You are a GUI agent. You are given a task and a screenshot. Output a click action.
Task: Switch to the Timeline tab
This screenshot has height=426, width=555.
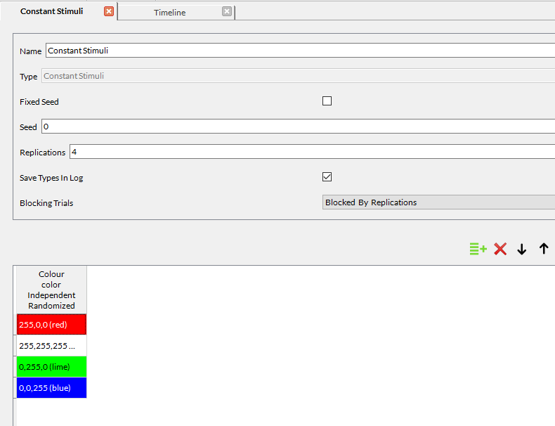click(170, 13)
